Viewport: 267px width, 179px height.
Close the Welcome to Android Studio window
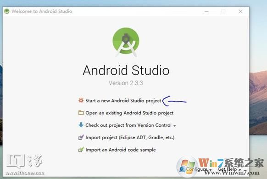[240, 11]
